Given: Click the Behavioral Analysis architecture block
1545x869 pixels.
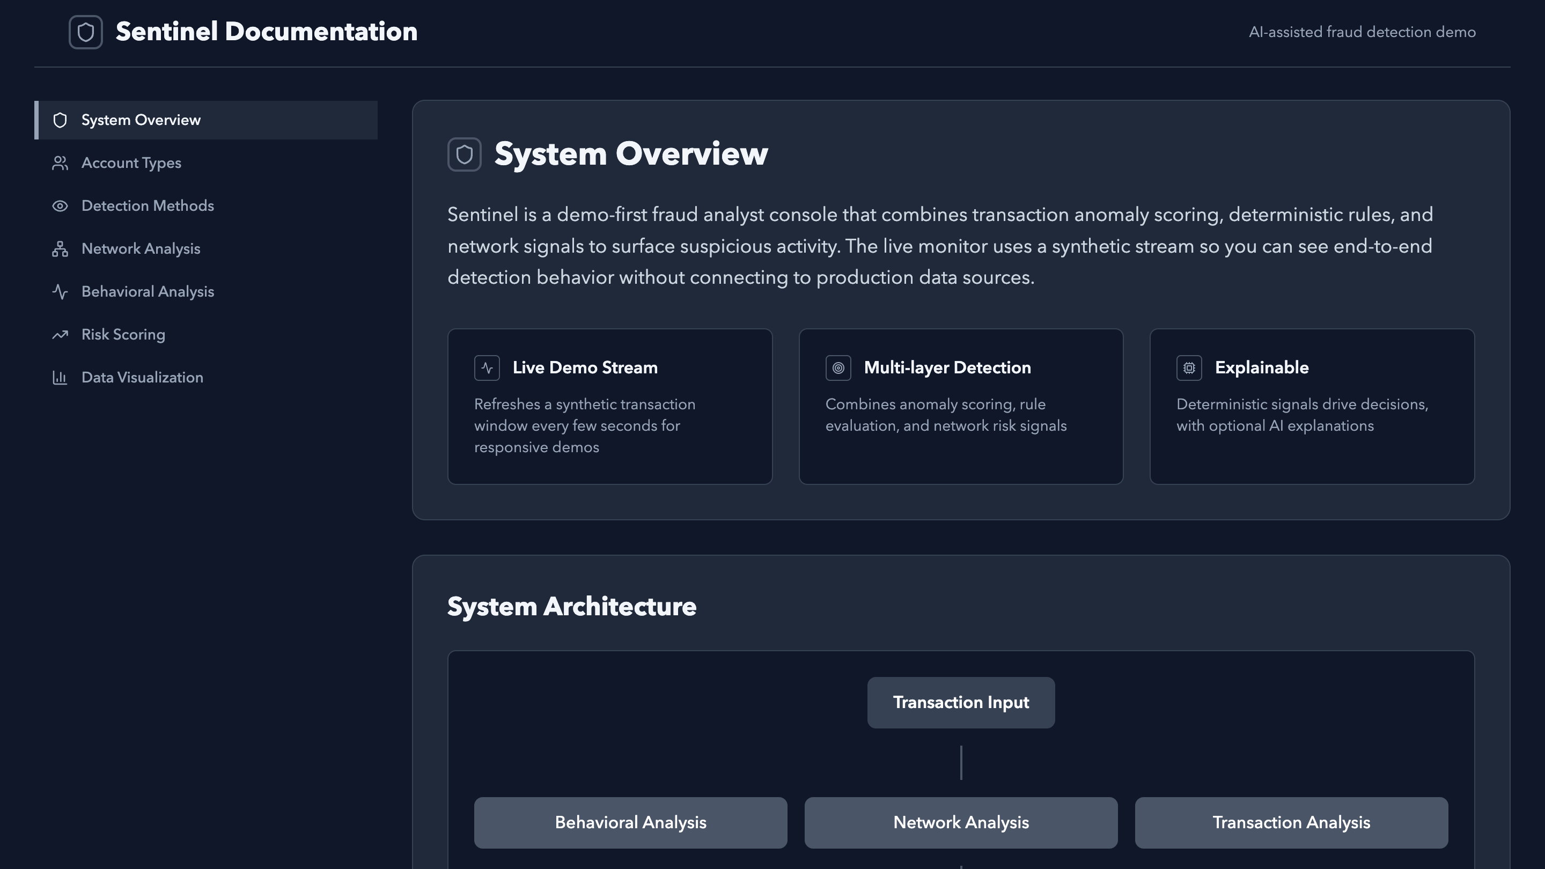Looking at the screenshot, I should (x=630, y=822).
